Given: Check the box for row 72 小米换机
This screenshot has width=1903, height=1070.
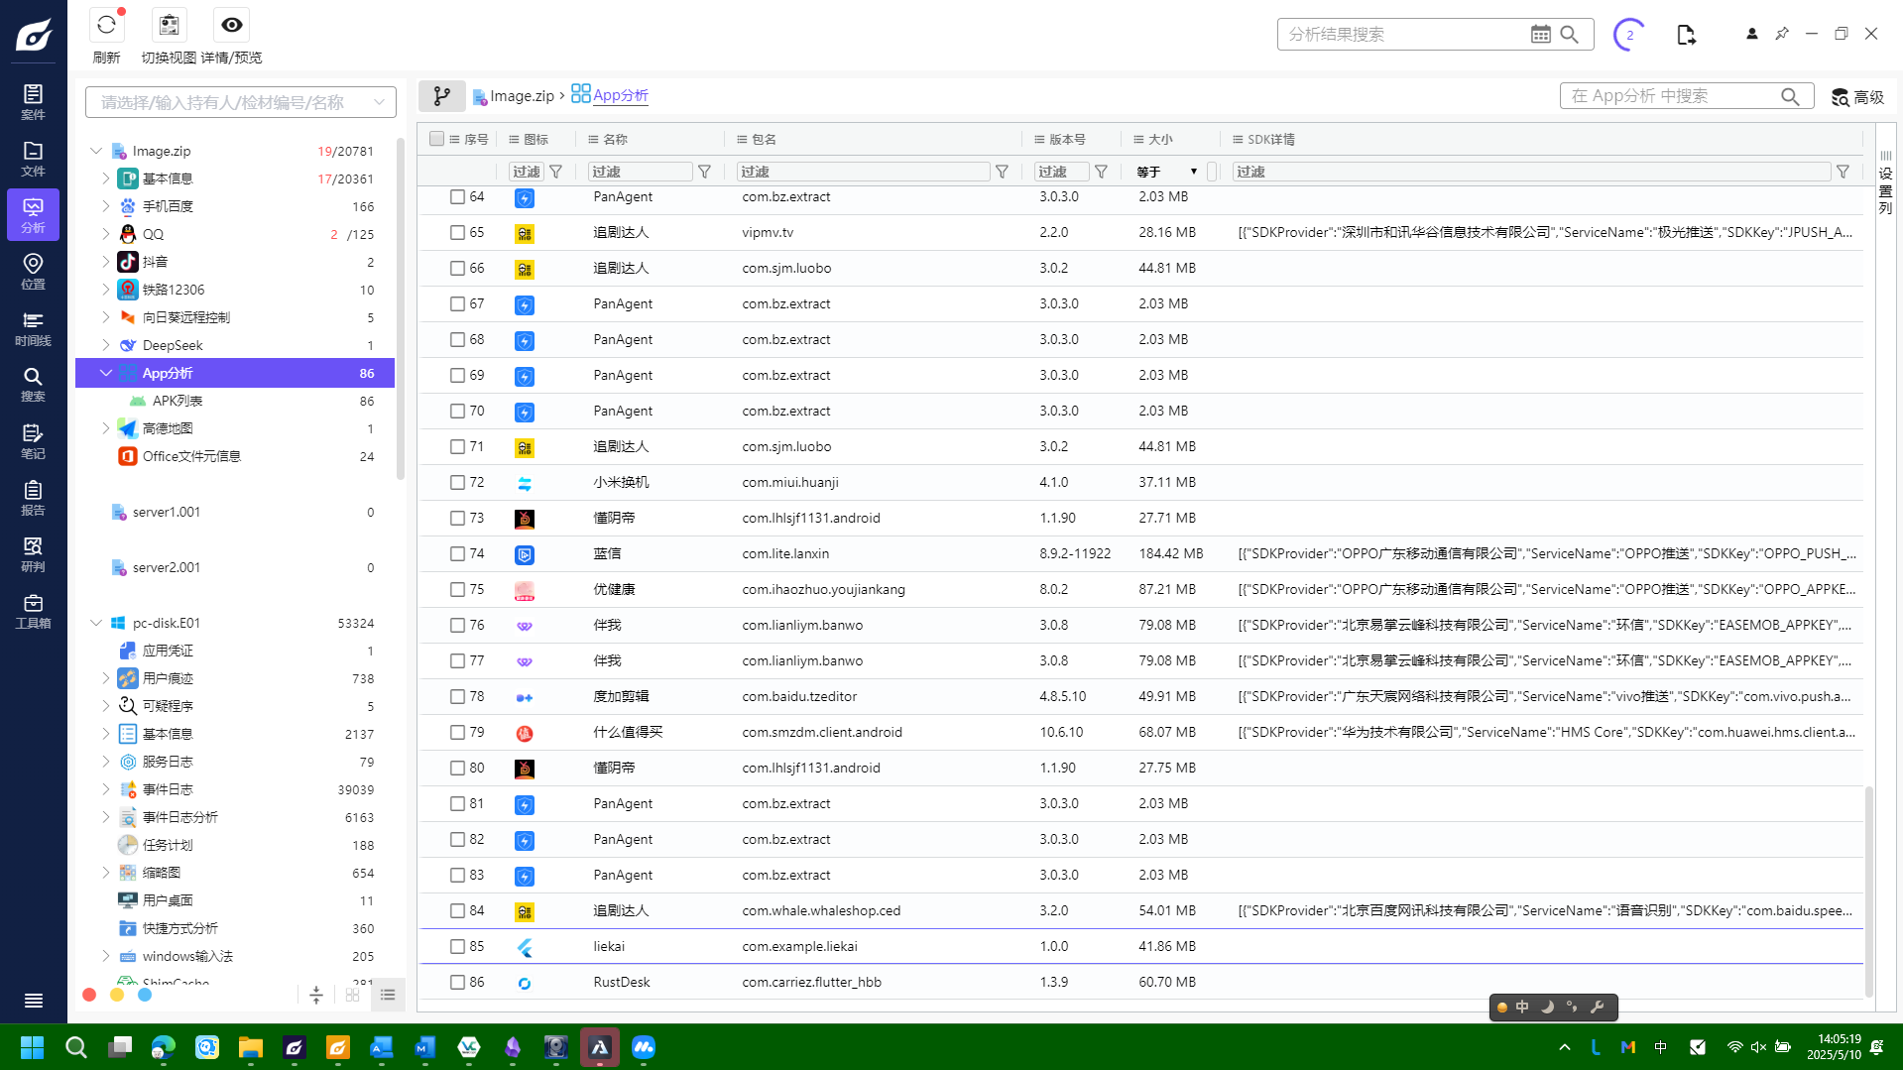Looking at the screenshot, I should 457,482.
